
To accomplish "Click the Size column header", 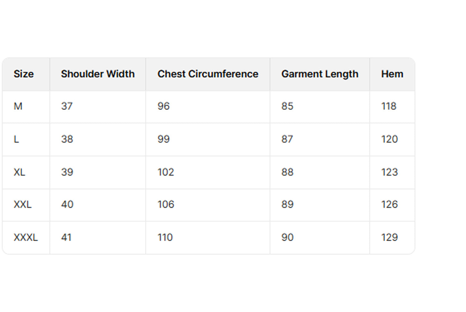I will [x=24, y=74].
